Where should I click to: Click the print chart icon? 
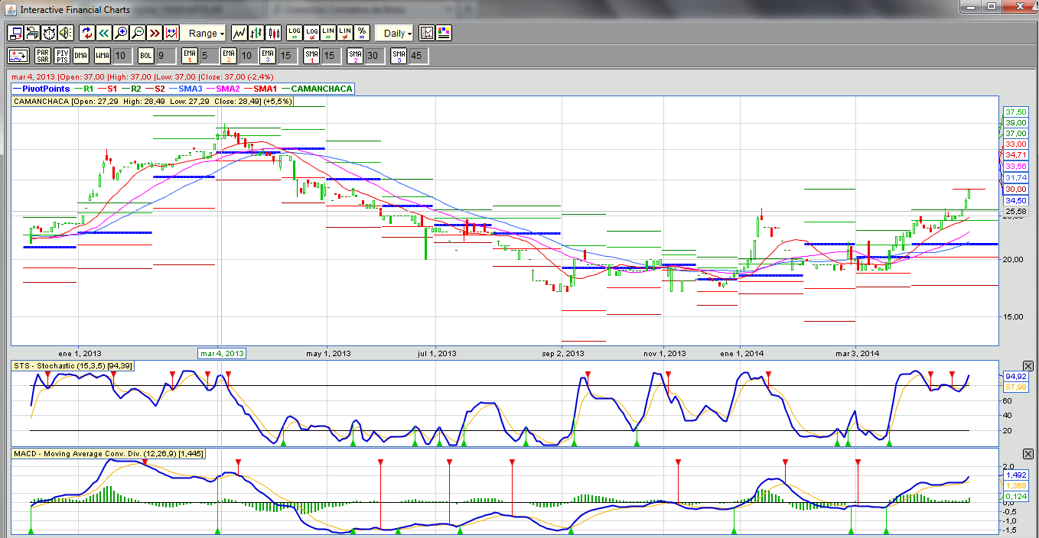point(32,33)
